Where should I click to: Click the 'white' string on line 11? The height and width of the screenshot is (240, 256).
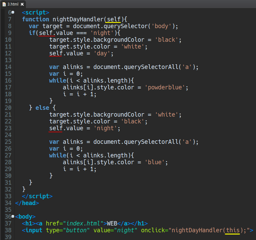[x=133, y=46]
